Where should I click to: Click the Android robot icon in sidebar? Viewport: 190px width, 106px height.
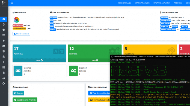4,41
